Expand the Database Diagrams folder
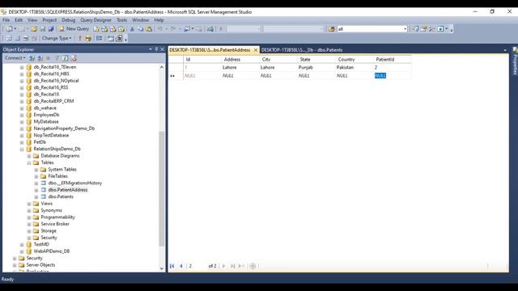The image size is (518, 291). pos(29,156)
